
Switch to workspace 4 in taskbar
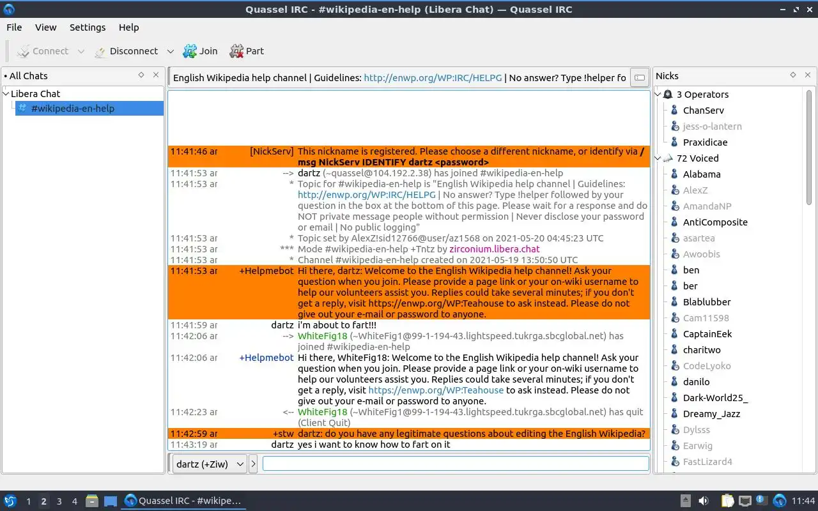(74, 501)
